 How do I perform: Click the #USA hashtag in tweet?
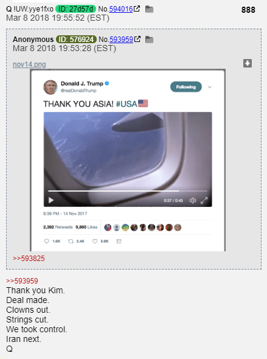pos(127,104)
